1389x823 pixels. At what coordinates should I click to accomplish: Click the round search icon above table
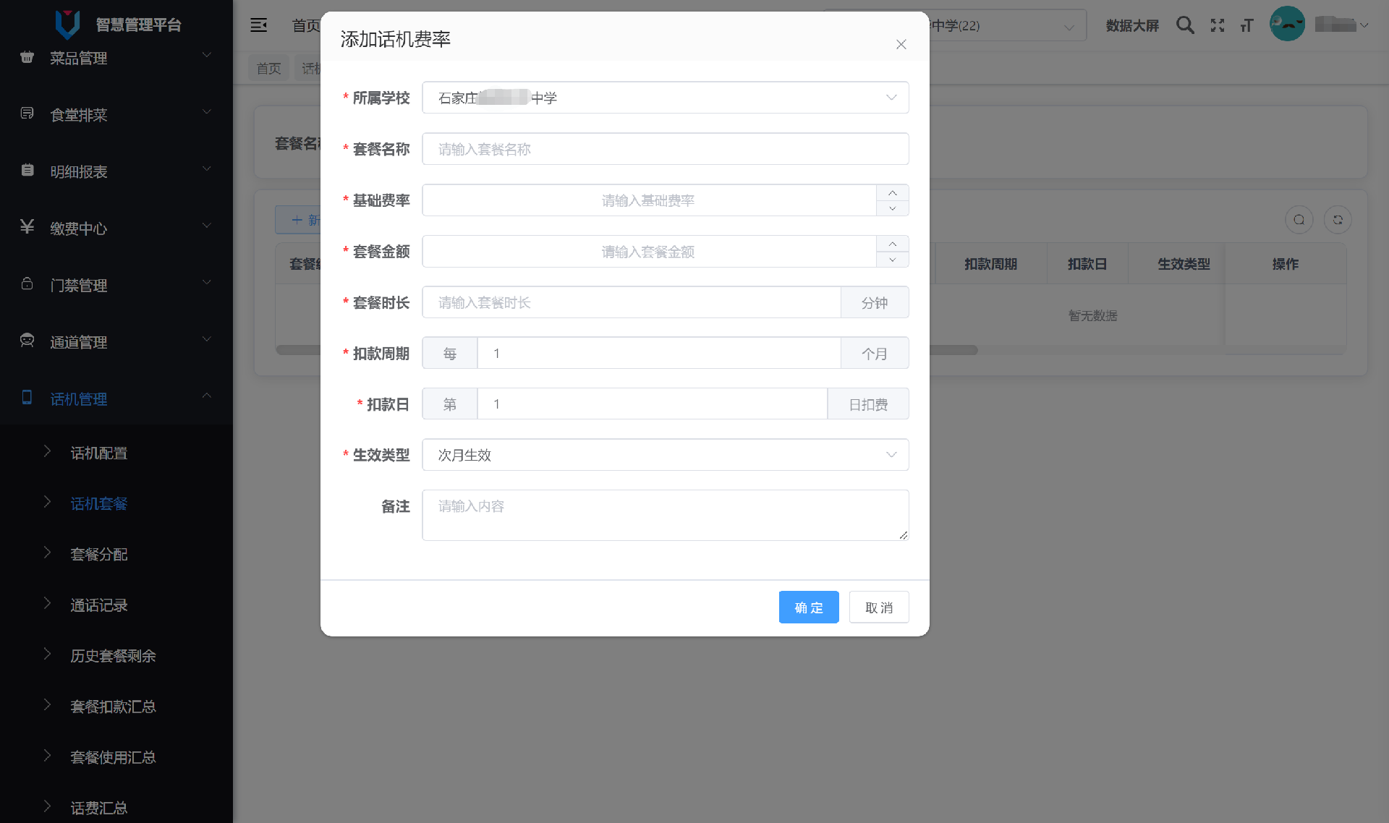pyautogui.click(x=1299, y=220)
